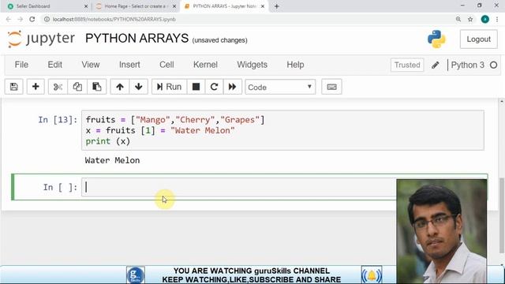Click the zoom magnifier icon in address bar
The image size is (505, 284).
458,19
